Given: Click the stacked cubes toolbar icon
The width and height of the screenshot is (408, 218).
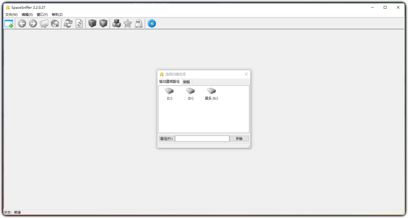Looking at the screenshot, I should click(117, 24).
